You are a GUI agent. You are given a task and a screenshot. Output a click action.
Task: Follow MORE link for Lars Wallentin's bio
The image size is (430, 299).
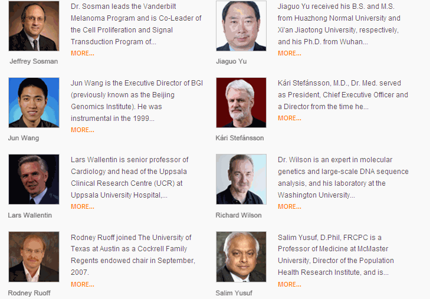83,206
